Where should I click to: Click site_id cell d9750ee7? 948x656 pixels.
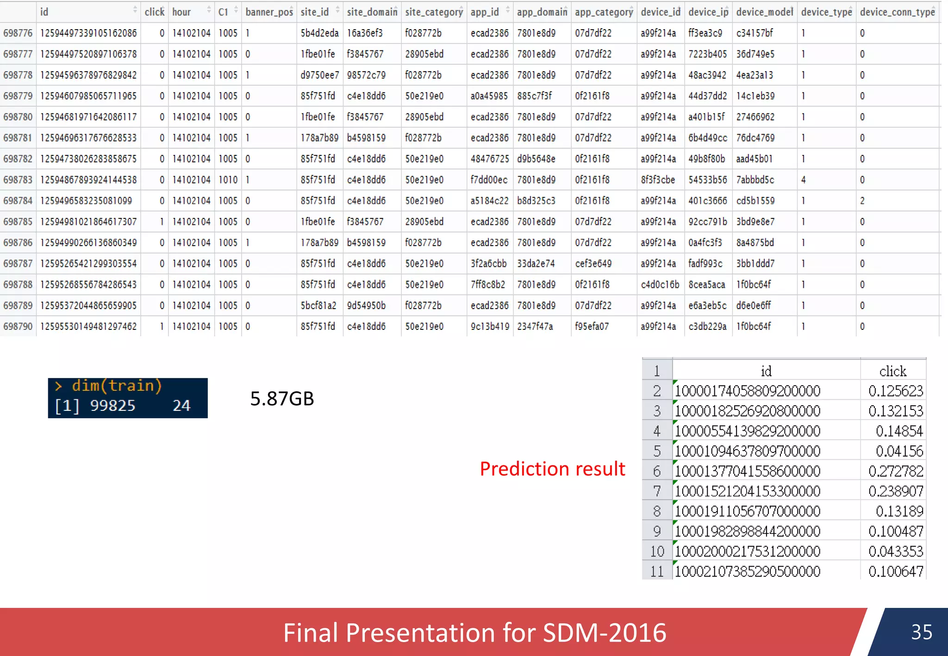pos(319,75)
